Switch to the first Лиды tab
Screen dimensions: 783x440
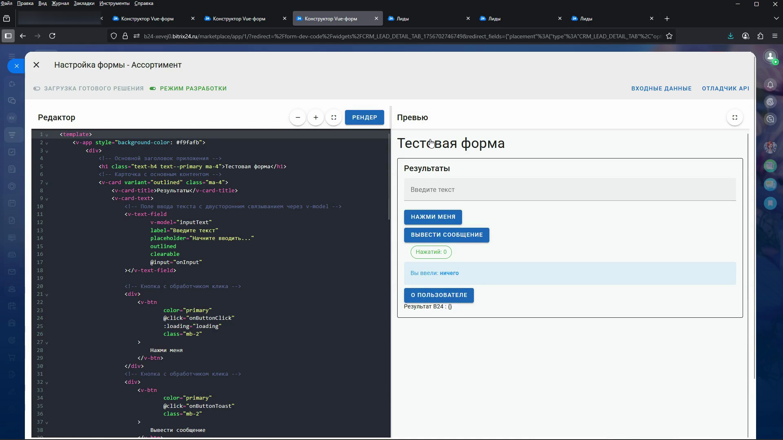pos(424,18)
